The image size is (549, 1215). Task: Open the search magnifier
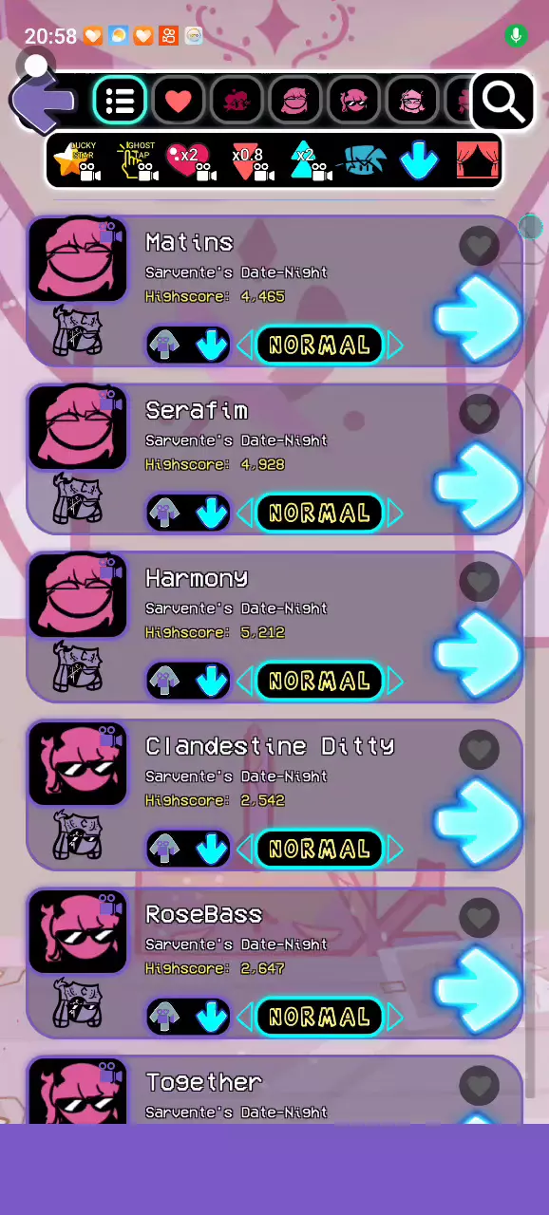click(502, 100)
